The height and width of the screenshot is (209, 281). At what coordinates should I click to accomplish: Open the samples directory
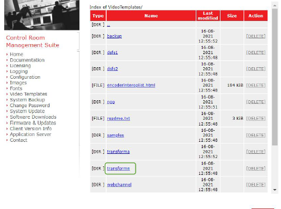(x=115, y=135)
